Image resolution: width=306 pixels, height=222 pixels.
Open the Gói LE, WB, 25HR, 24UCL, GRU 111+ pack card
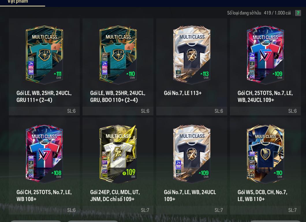pyautogui.click(x=44, y=67)
